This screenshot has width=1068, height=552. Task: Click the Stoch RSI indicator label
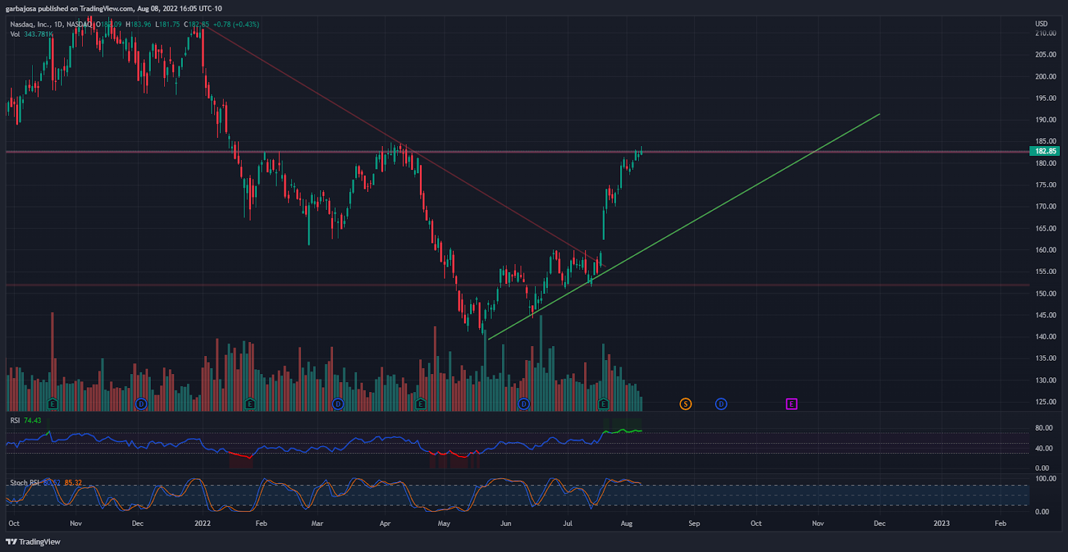tap(25, 483)
